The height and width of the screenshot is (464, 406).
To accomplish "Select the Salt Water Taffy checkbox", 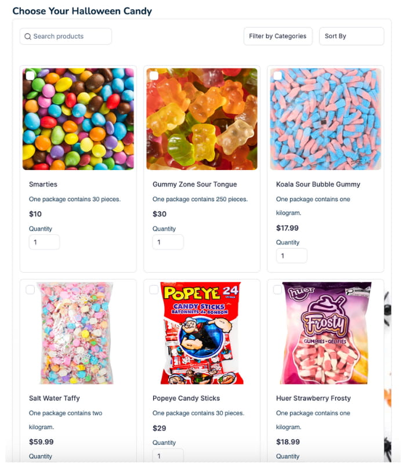I will coord(30,289).
